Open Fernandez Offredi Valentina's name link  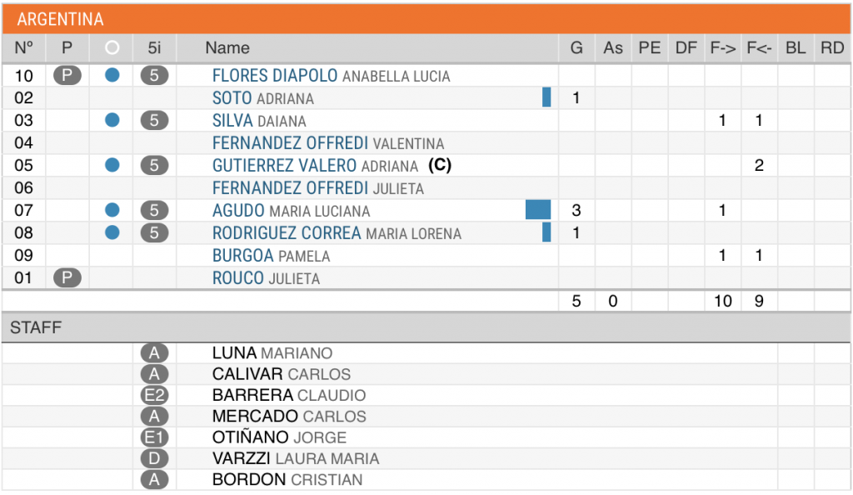click(328, 142)
